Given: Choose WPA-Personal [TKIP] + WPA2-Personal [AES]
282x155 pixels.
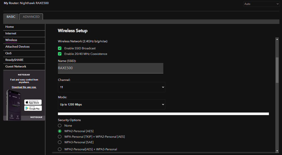Looking at the screenshot, I should coord(60,137).
